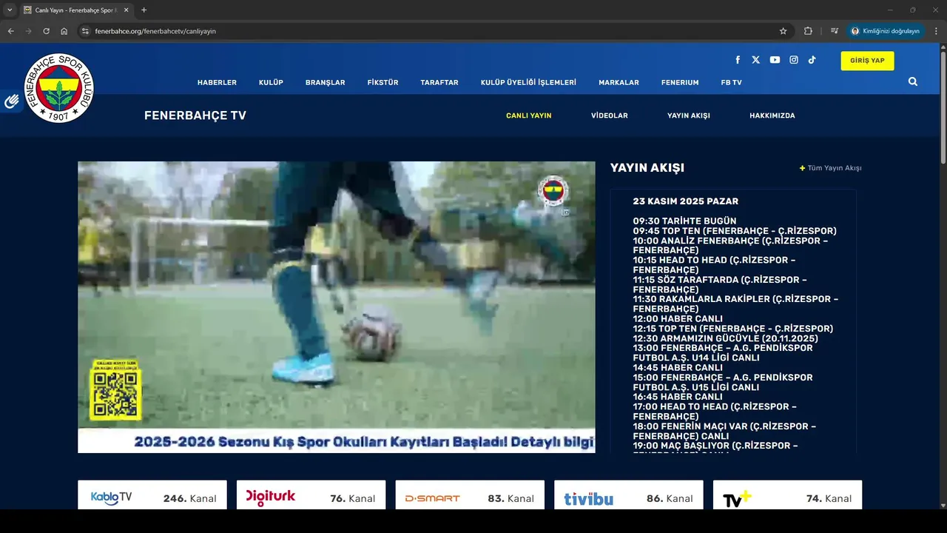Go back with browser back arrow

(x=10, y=31)
